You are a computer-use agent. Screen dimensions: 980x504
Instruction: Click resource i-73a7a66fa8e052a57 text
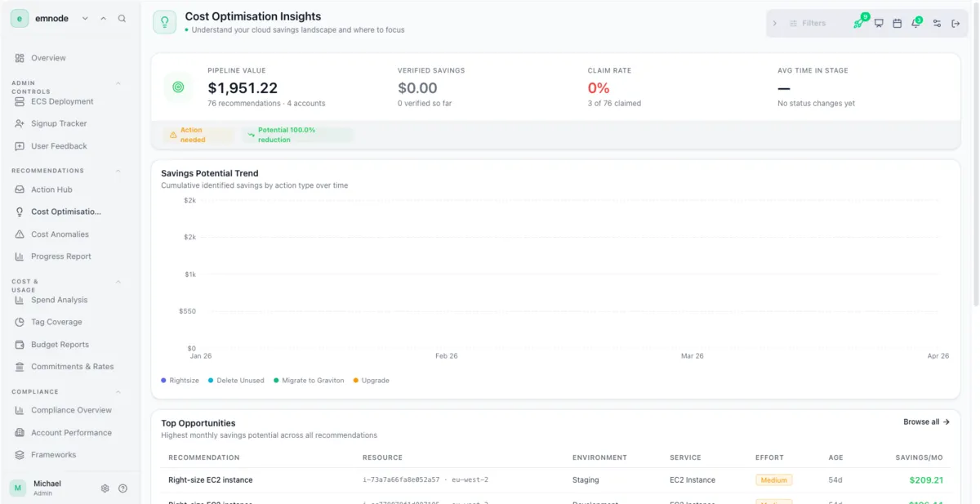pyautogui.click(x=401, y=480)
